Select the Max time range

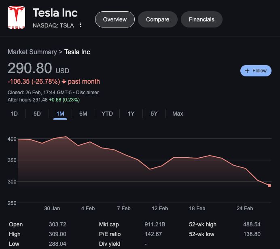[x=178, y=114]
